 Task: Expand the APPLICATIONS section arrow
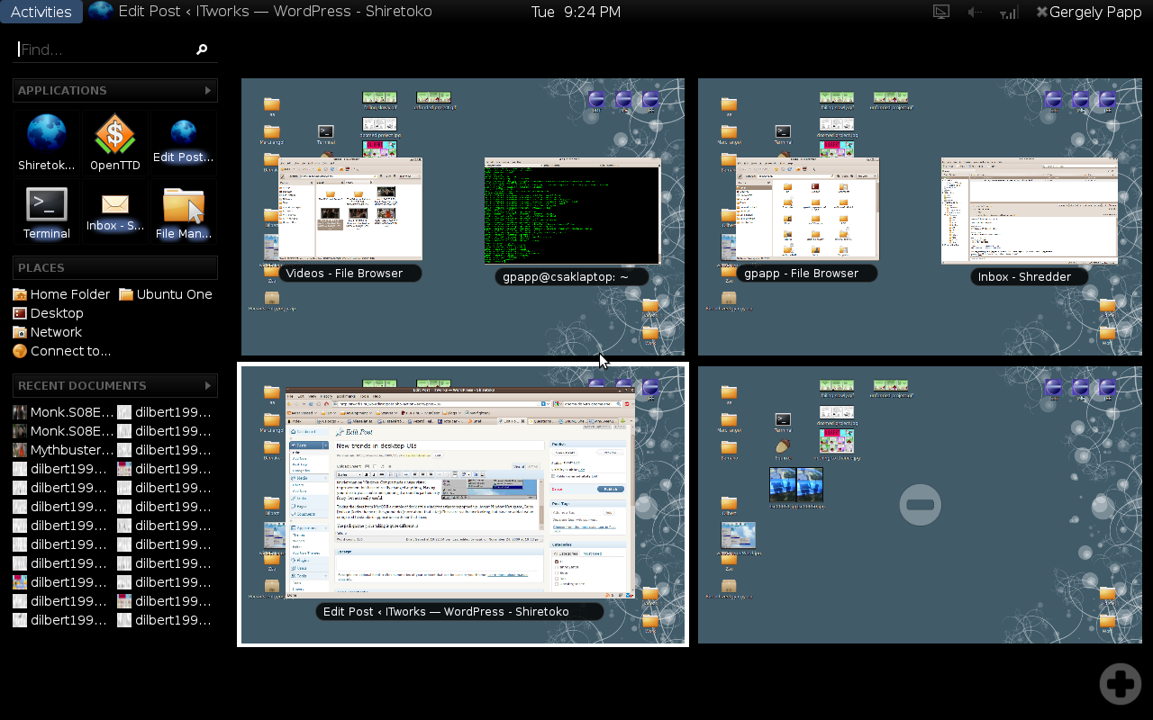coord(206,90)
